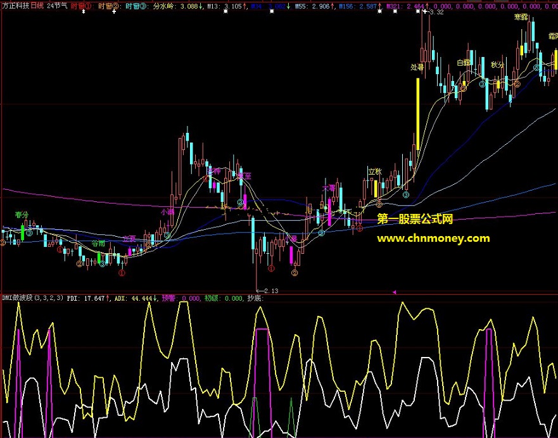Screen dimensions: 558x438
Task: Click the 24节气 indicator name
Action: pos(57,6)
